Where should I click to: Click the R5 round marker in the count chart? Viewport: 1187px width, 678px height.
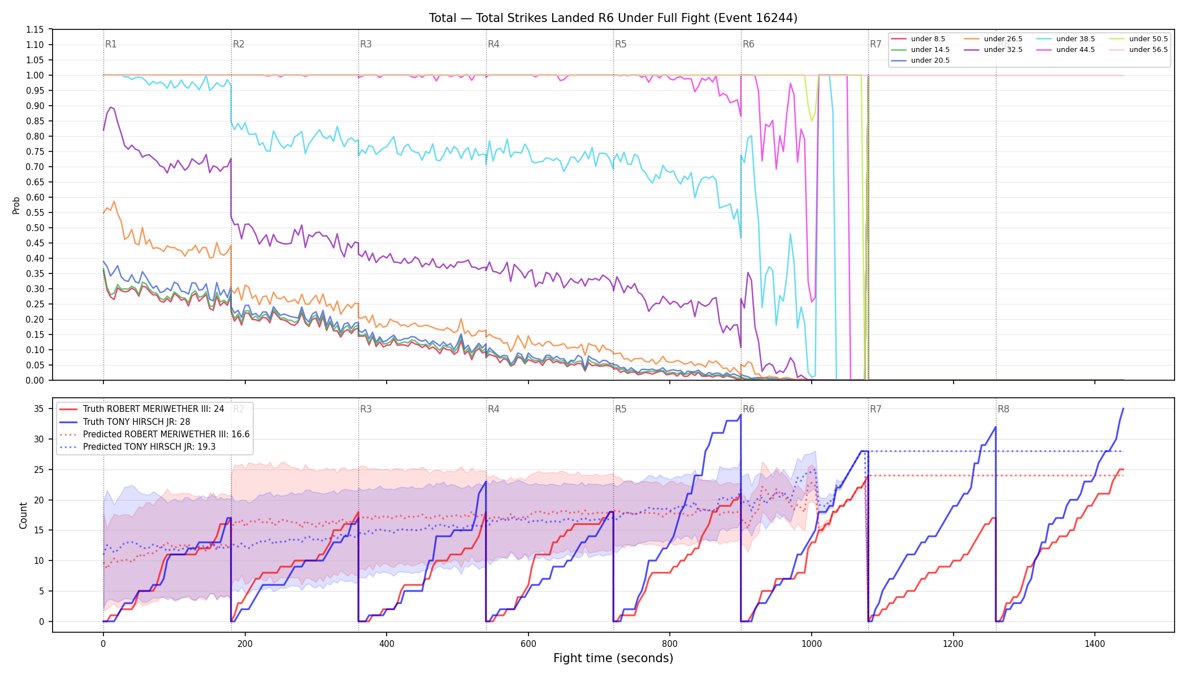621,409
